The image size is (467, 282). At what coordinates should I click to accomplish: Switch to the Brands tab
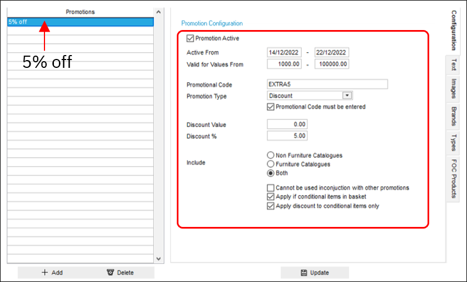pos(454,116)
